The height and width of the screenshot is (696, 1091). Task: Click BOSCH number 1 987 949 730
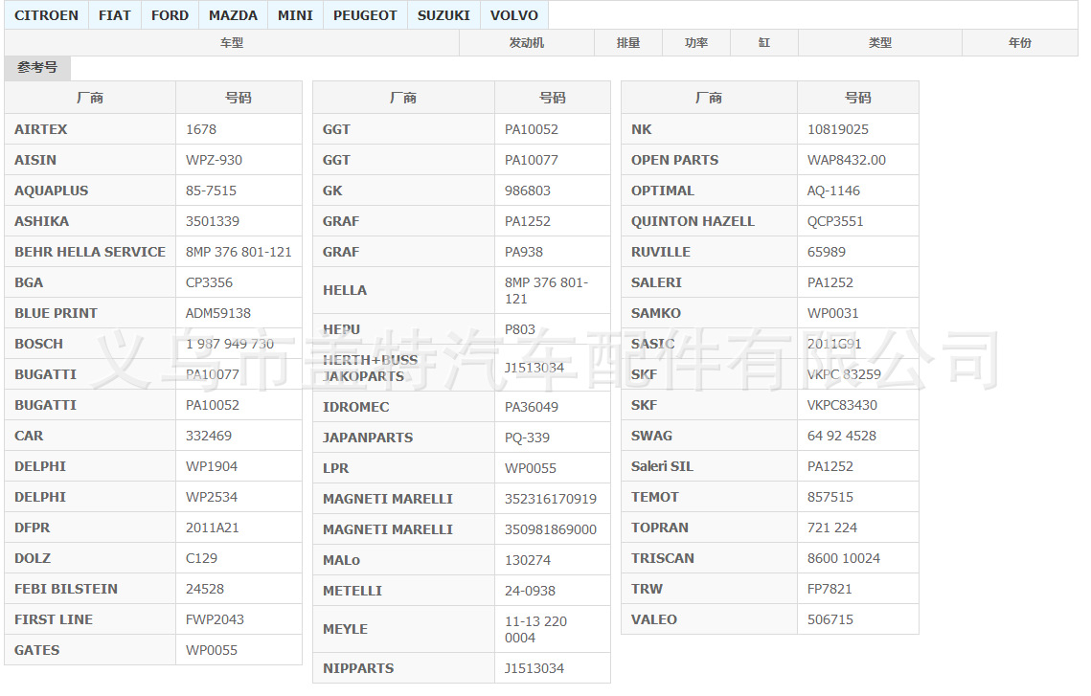pos(239,344)
